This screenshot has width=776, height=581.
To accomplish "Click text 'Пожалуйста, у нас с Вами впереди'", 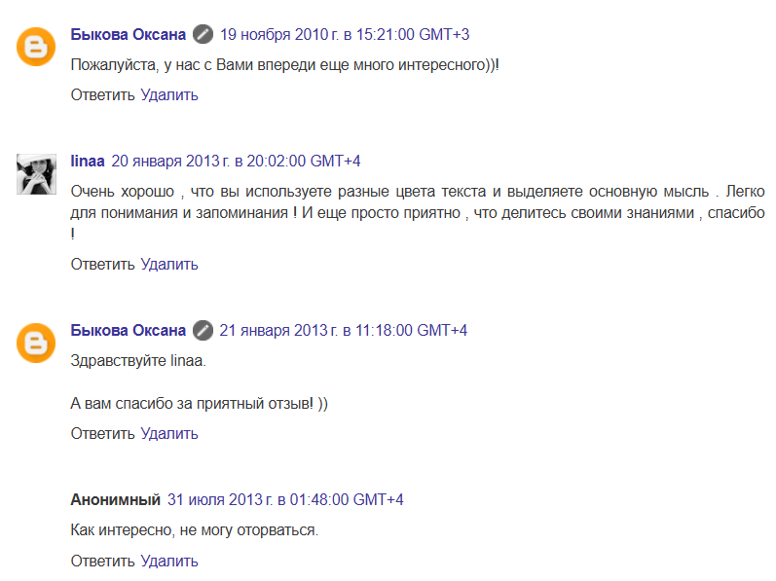I will click(193, 65).
